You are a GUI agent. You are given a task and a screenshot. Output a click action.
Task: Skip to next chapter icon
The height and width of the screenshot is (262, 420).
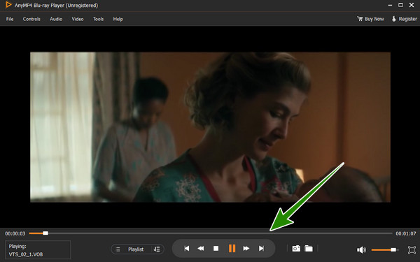click(x=261, y=249)
